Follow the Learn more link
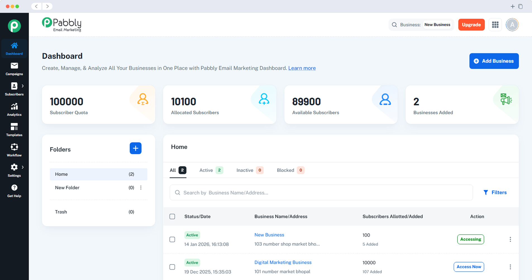The width and height of the screenshot is (532, 280). point(302,68)
